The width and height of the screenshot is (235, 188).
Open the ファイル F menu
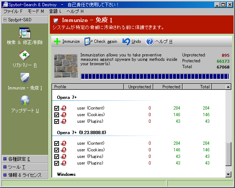pyautogui.click(x=13, y=11)
